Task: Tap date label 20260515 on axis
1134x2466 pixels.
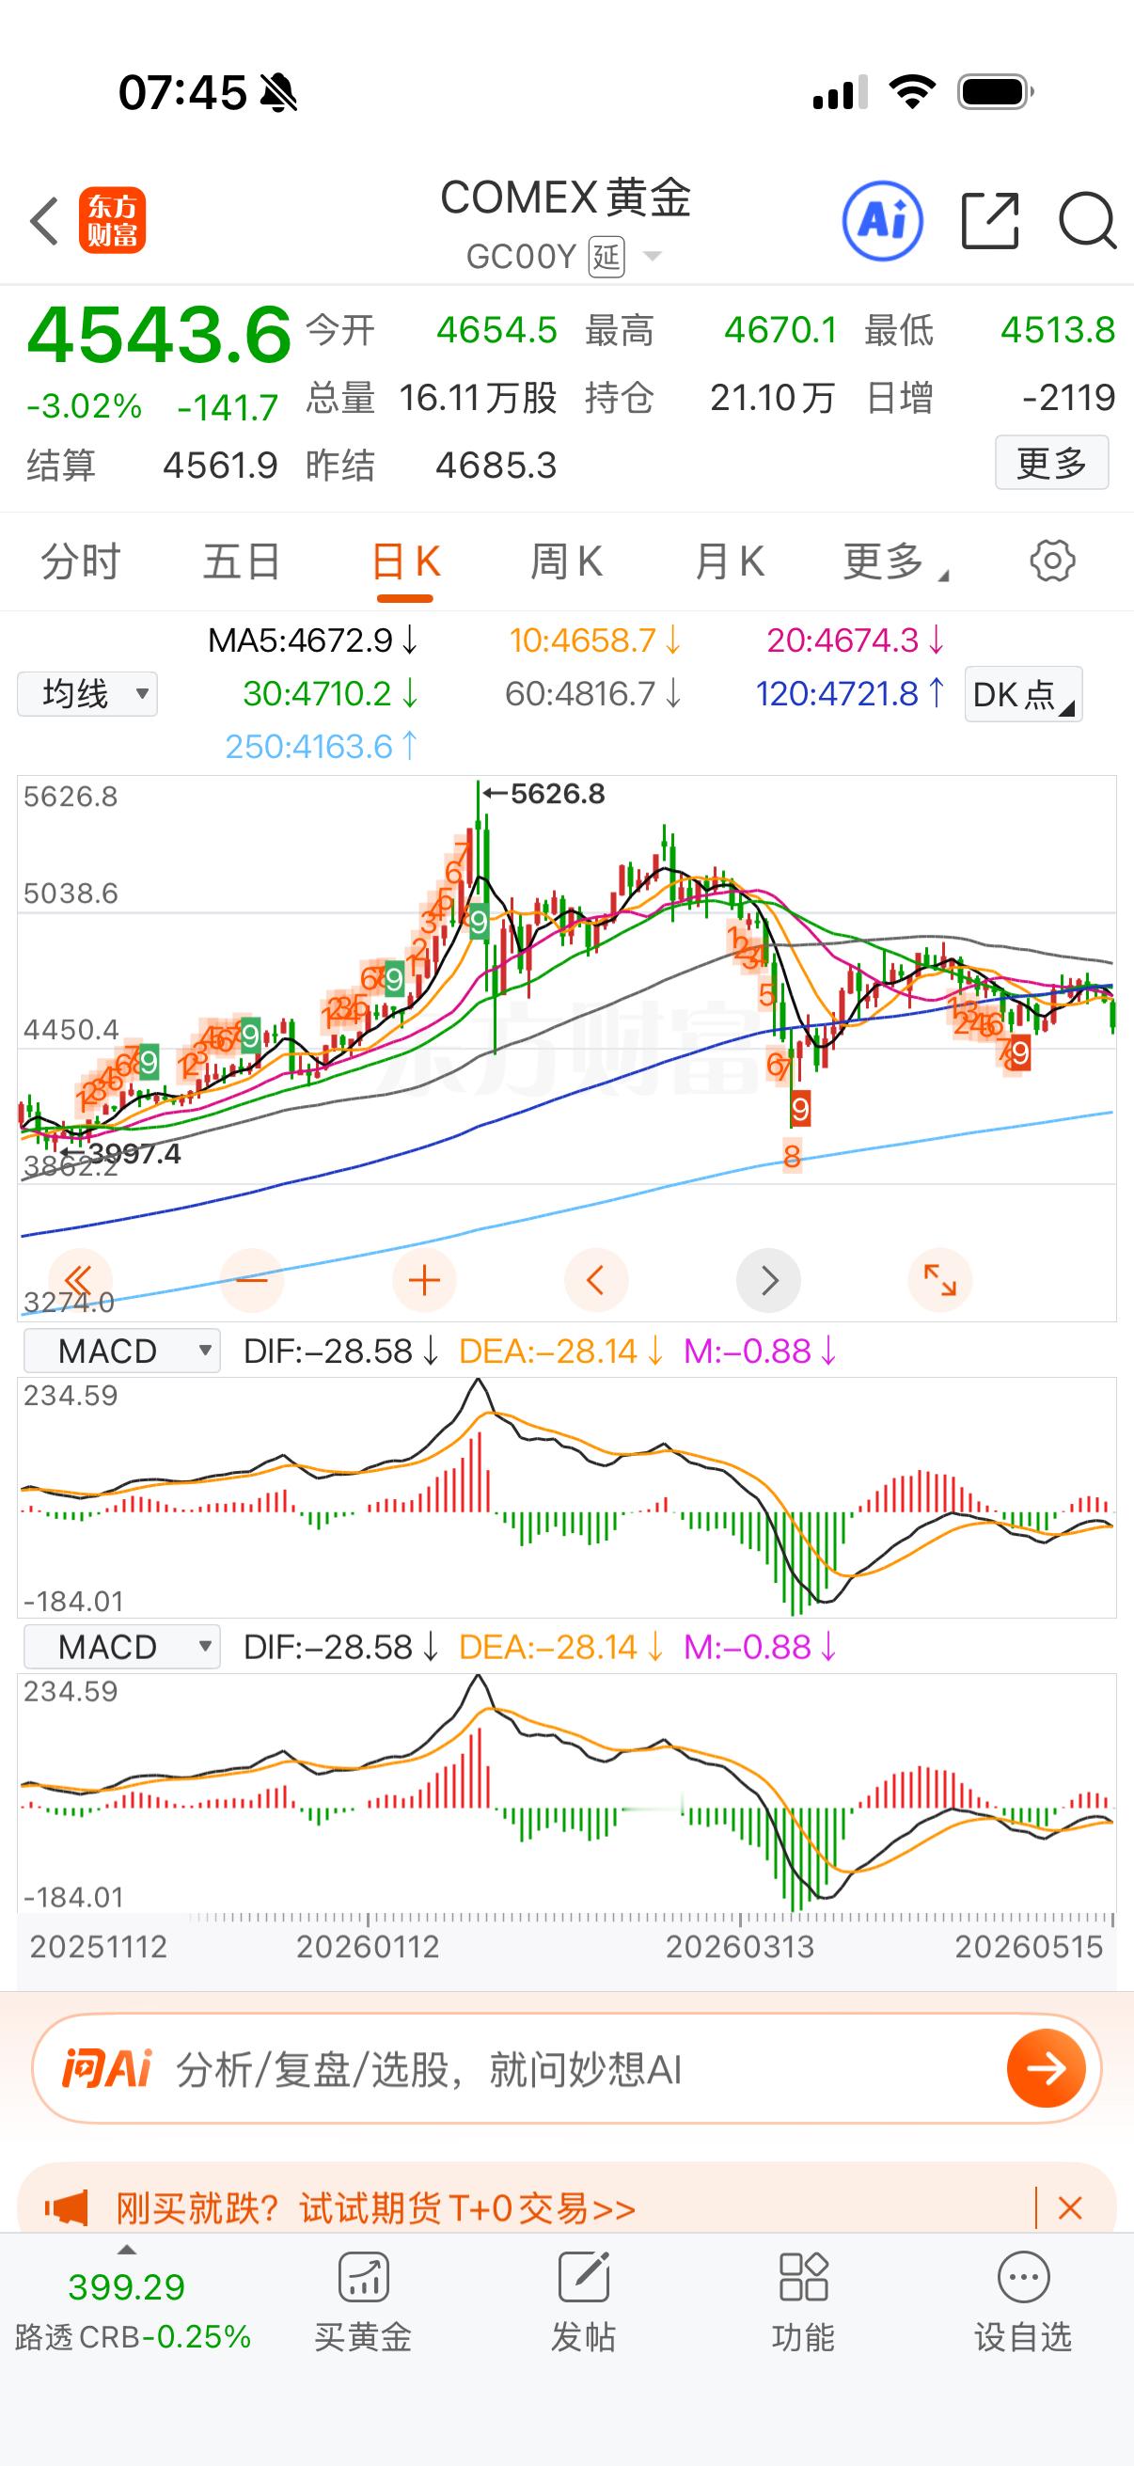Action: coord(1029,1946)
